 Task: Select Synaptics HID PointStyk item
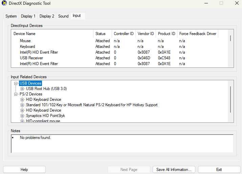46,116
